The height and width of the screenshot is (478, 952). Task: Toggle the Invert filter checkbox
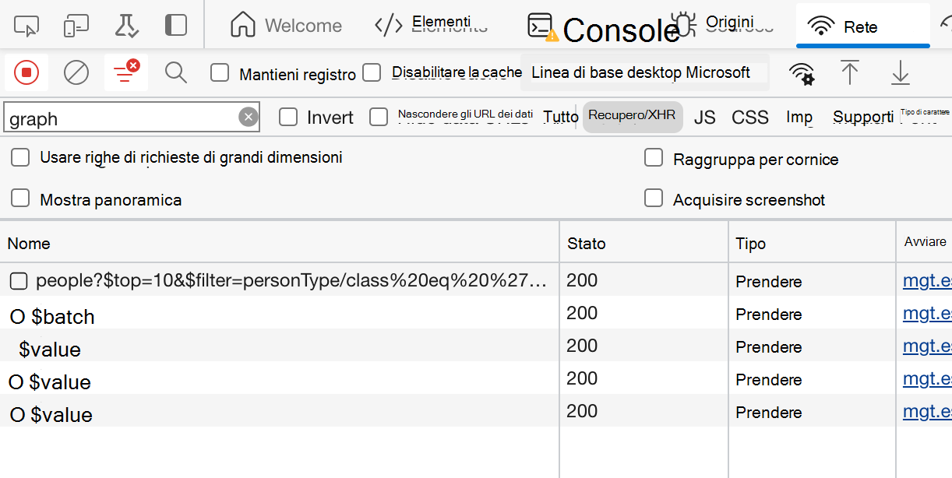pyautogui.click(x=288, y=117)
